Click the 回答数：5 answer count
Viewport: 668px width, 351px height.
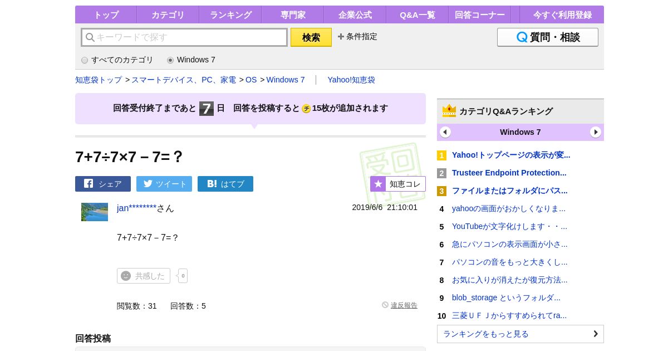point(188,306)
